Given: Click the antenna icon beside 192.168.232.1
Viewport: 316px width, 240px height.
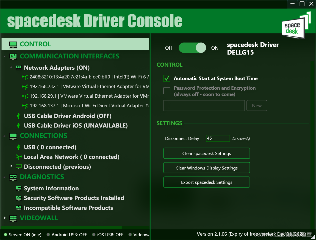Looking at the screenshot, I should coord(25,87).
